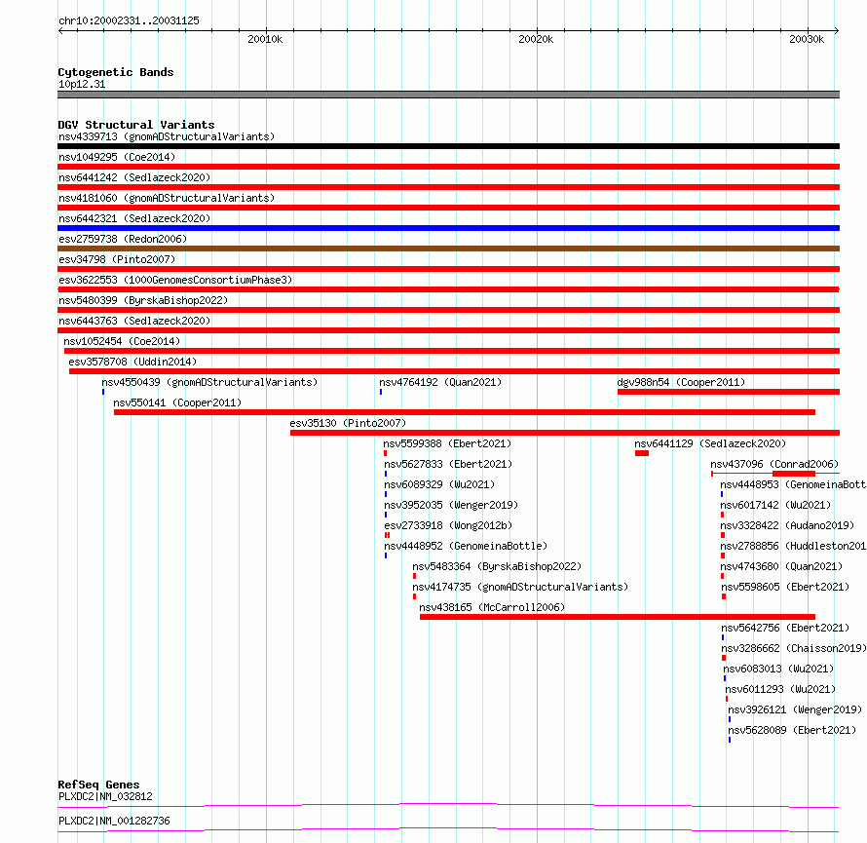Image resolution: width=867 pixels, height=843 pixels.
Task: Click the 10p12.31 band label
Action: (x=82, y=84)
